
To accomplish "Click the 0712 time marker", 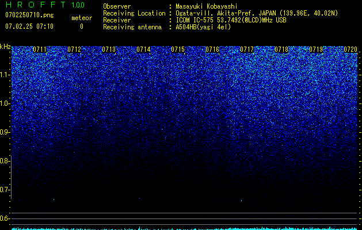I will 74,49.
